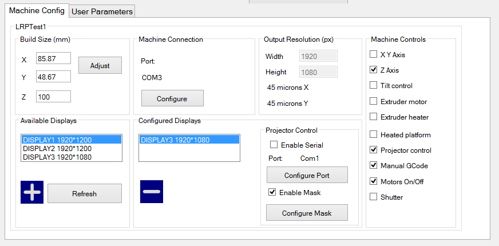This screenshot has height=246, width=499.
Task: Disable the Enable Mask checkbox
Action: click(x=272, y=192)
